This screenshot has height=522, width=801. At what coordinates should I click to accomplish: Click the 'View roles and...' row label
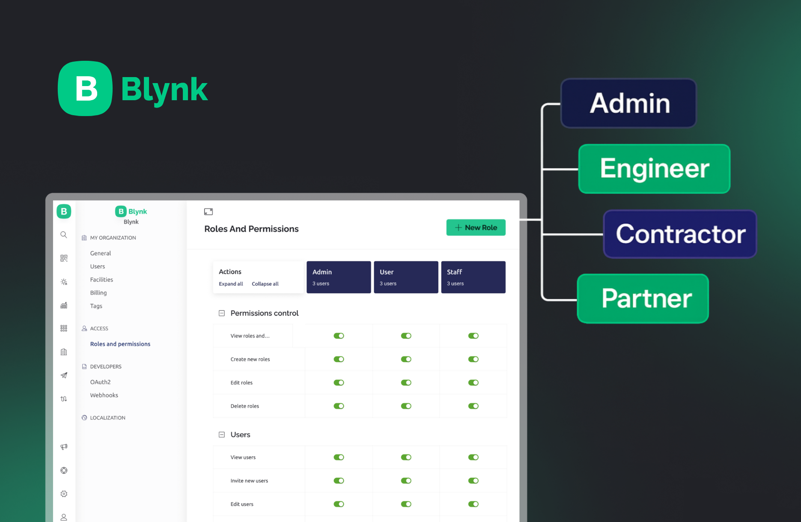coord(250,336)
